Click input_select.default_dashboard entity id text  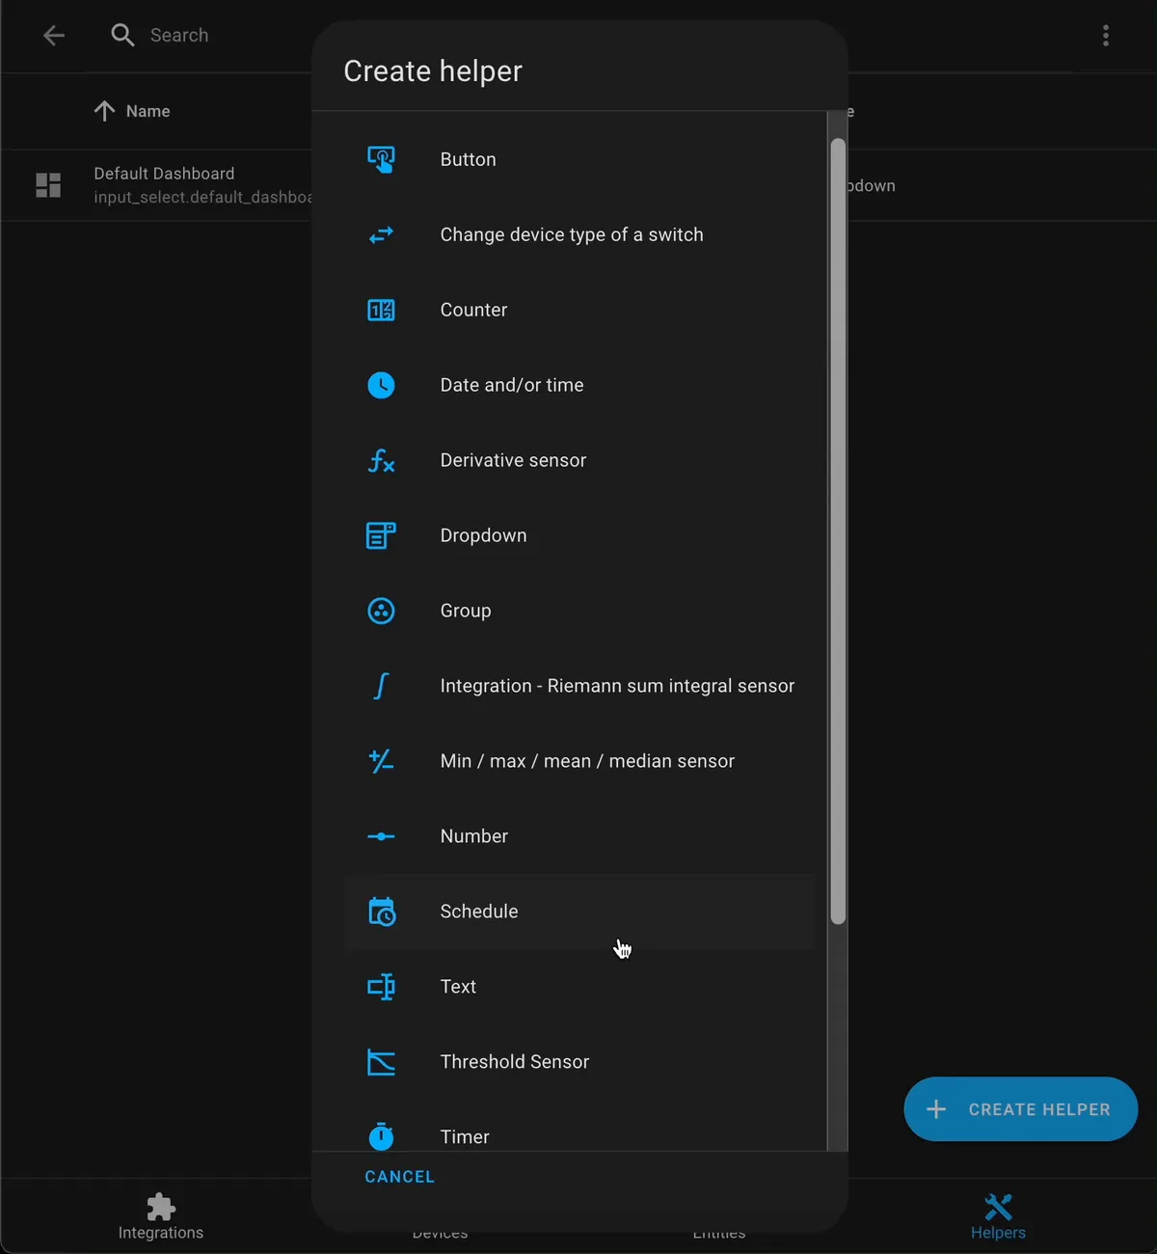click(x=202, y=197)
